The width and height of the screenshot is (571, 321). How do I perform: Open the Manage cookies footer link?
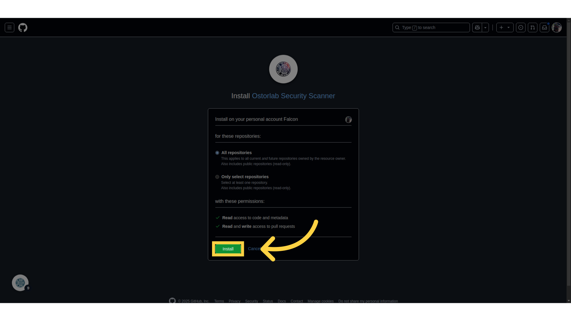[320, 301]
